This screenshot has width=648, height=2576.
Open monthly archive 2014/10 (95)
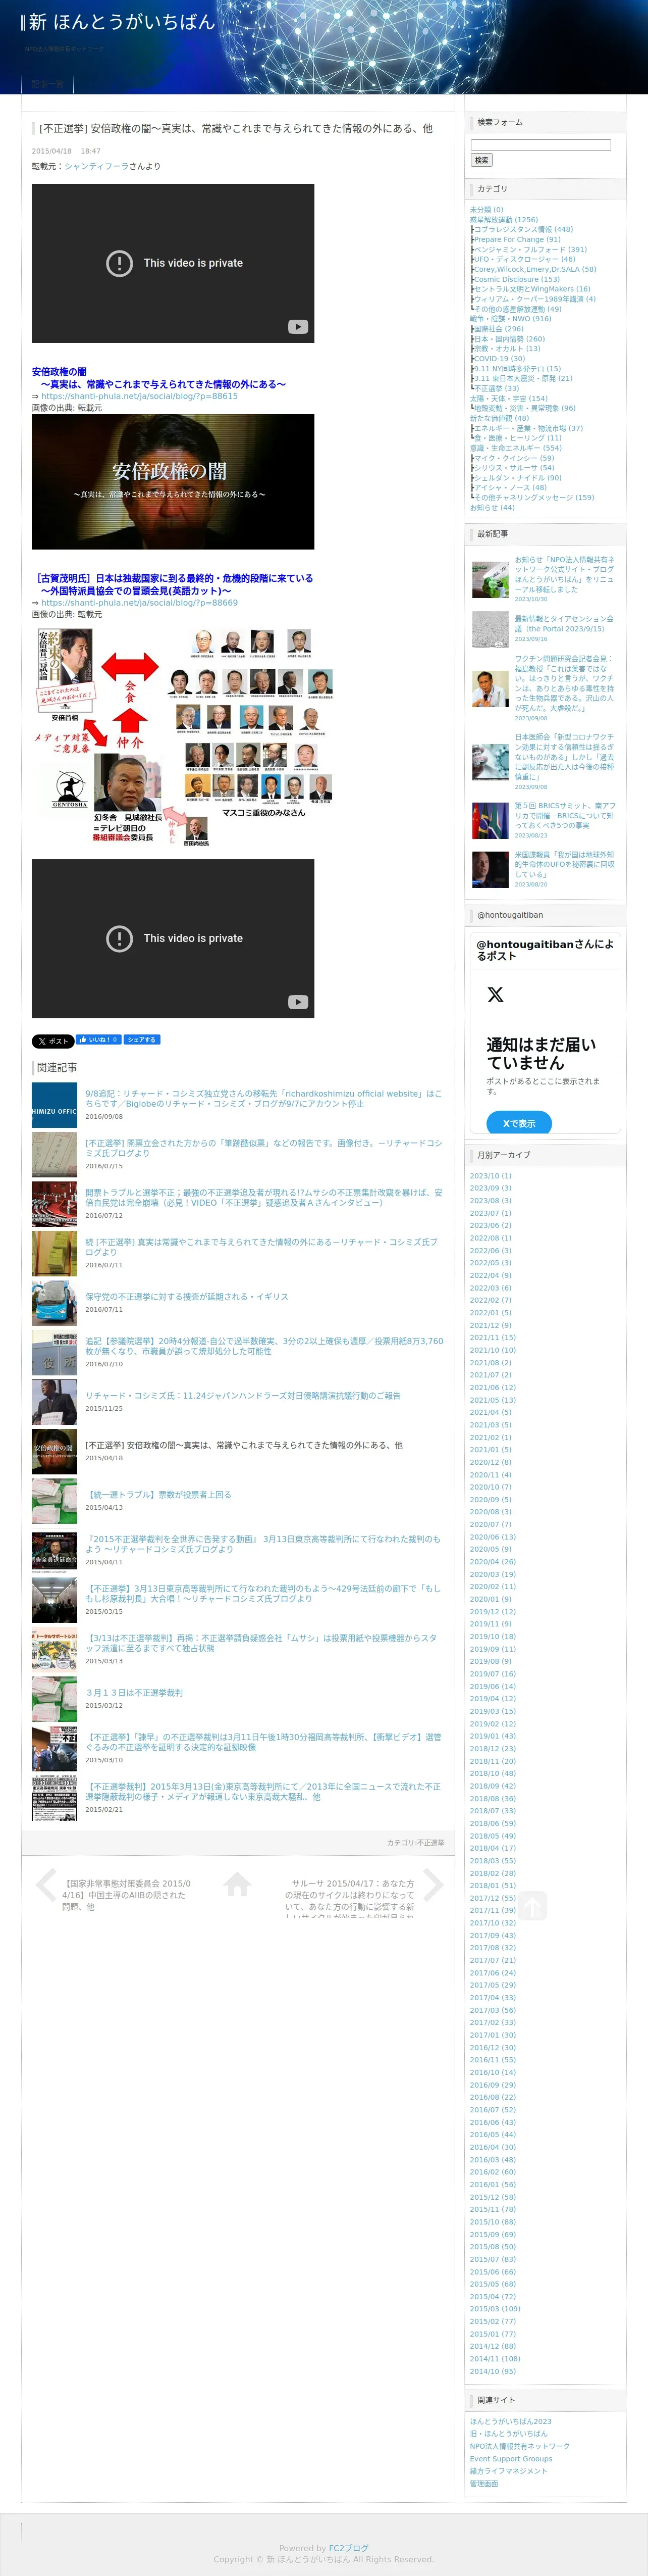point(493,2372)
